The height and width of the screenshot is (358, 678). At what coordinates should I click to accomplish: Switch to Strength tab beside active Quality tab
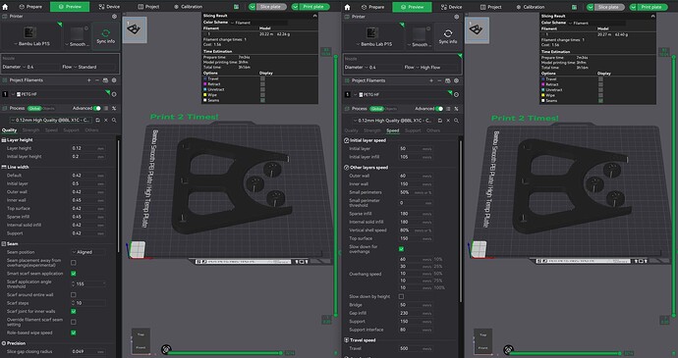(x=30, y=130)
